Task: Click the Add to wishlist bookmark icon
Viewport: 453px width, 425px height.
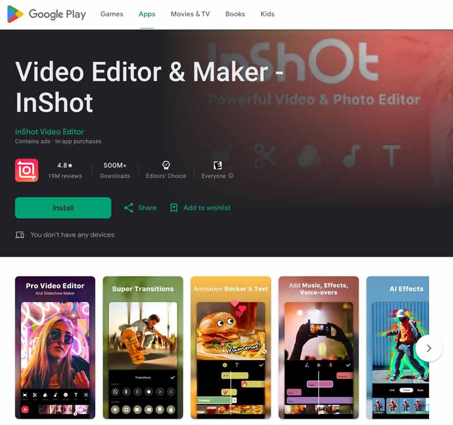Action: coord(174,208)
